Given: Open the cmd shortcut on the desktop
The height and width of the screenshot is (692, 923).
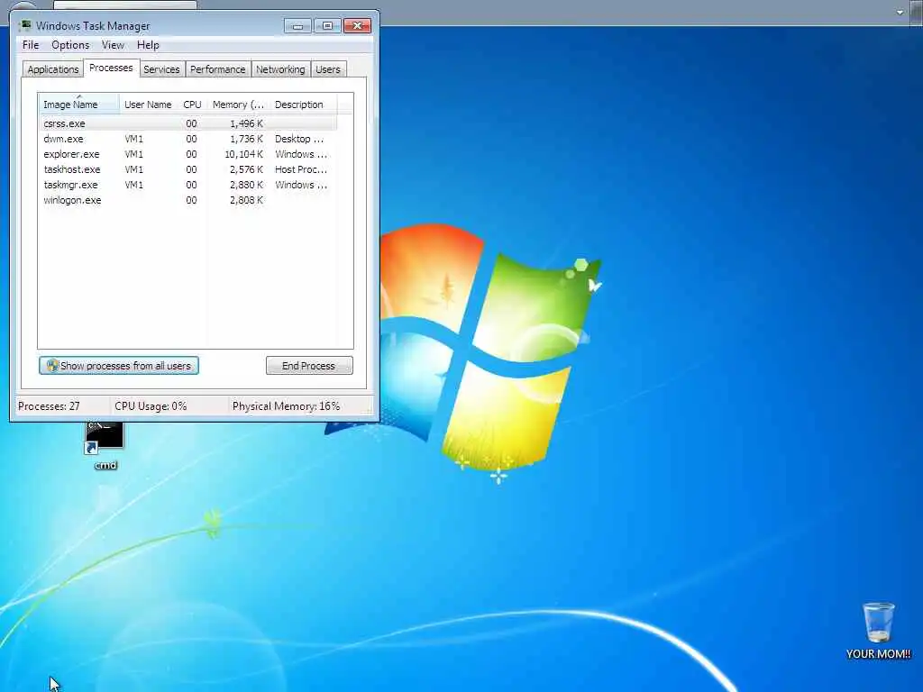Looking at the screenshot, I should 105,445.
